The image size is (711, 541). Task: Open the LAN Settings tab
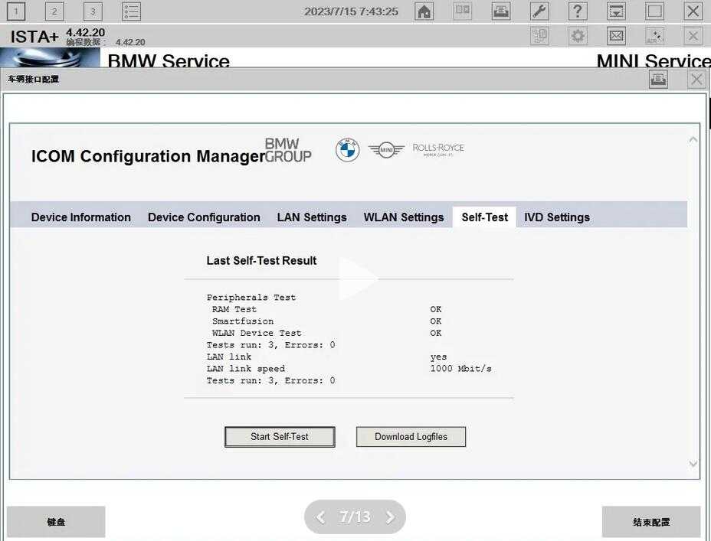coord(312,217)
